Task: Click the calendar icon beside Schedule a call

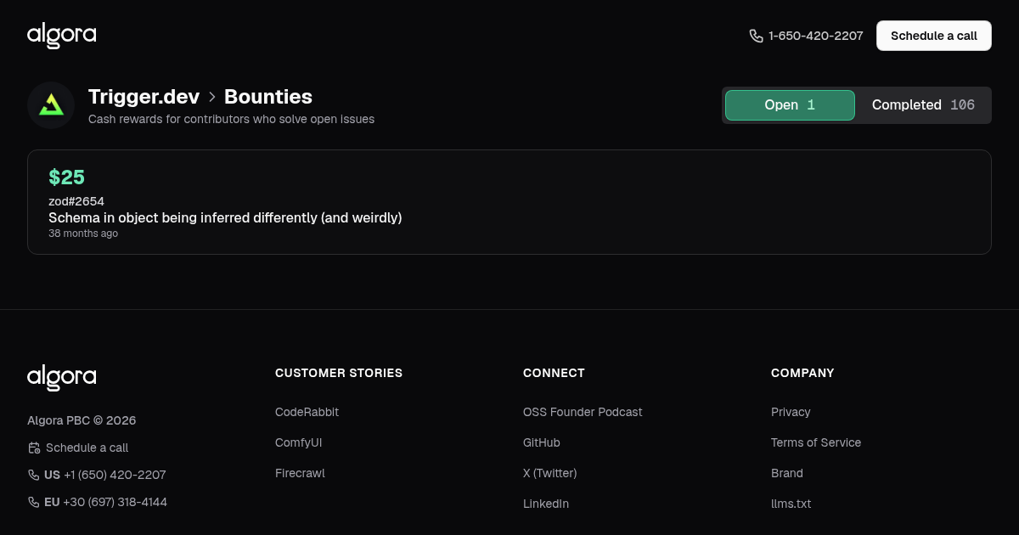Action: click(34, 448)
